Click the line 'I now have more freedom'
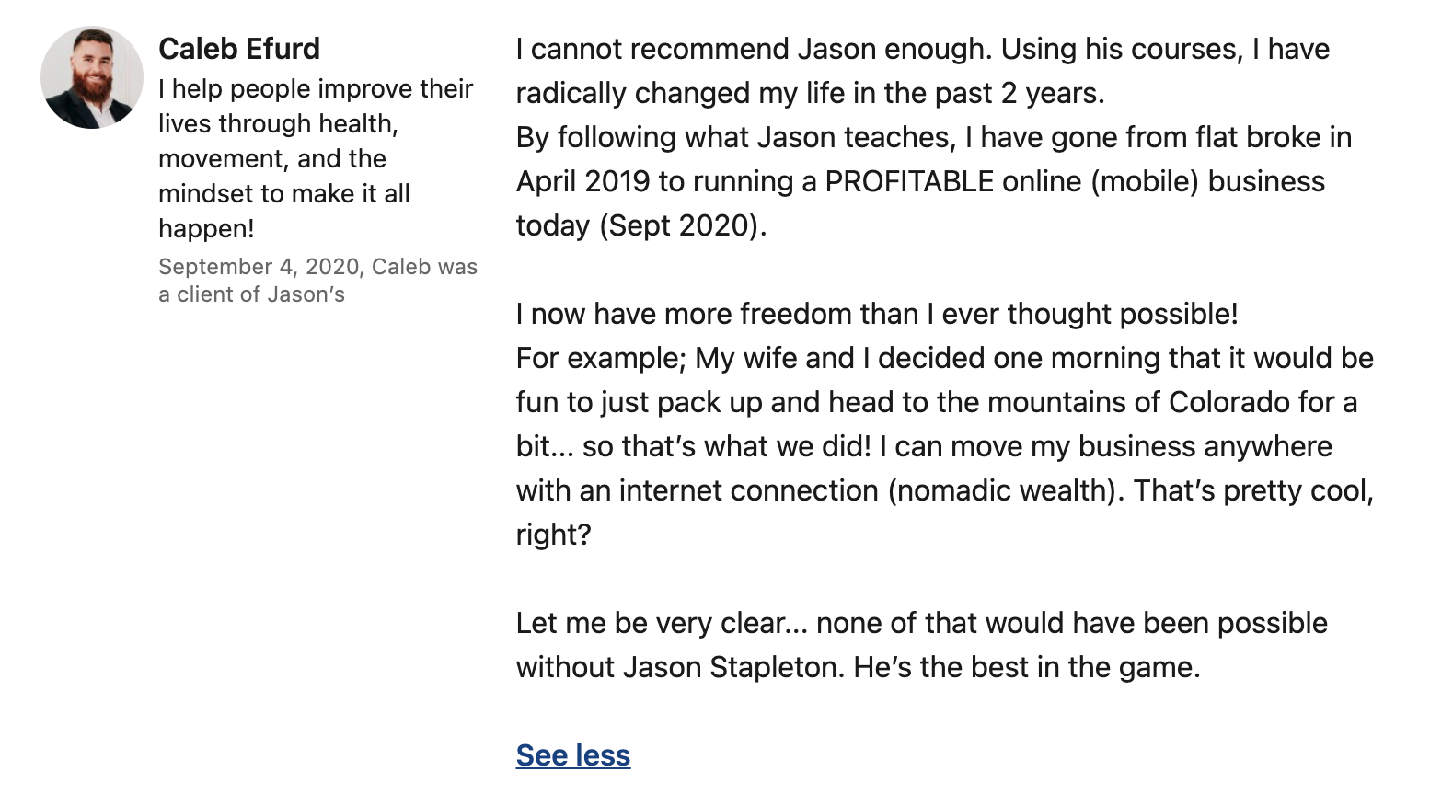This screenshot has width=1430, height=806. point(877,314)
